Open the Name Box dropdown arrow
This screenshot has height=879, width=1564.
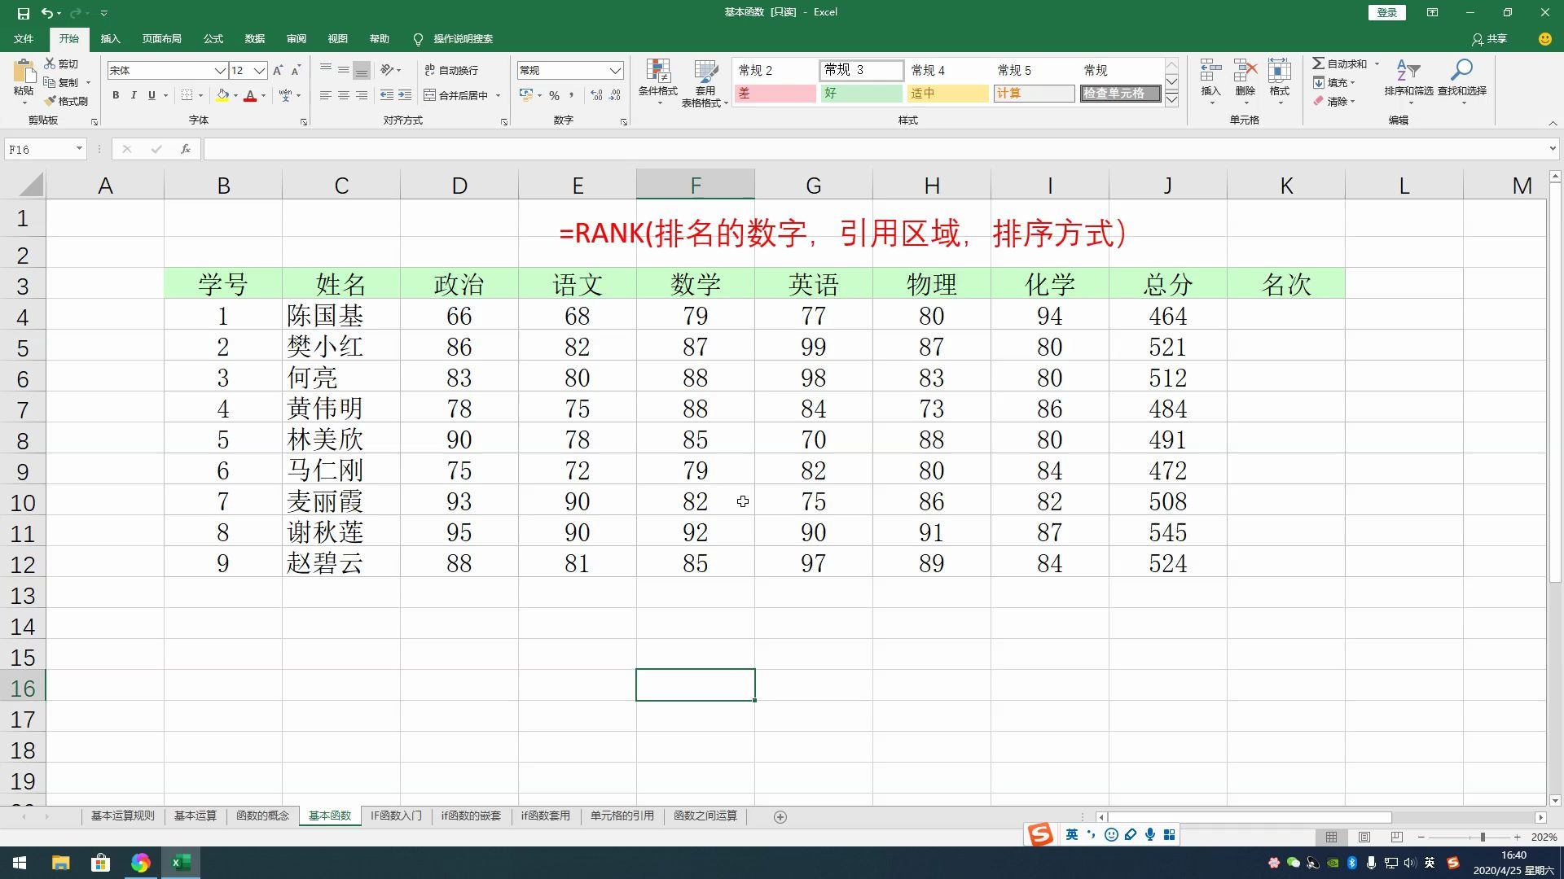[x=79, y=149]
